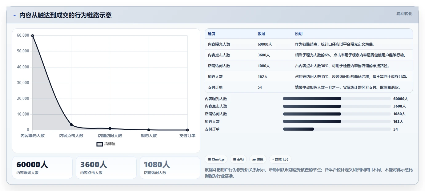Image resolution: width=425 pixels, height=191 pixels.
Task: Click the 指标值 legend label
Action: click(110, 144)
